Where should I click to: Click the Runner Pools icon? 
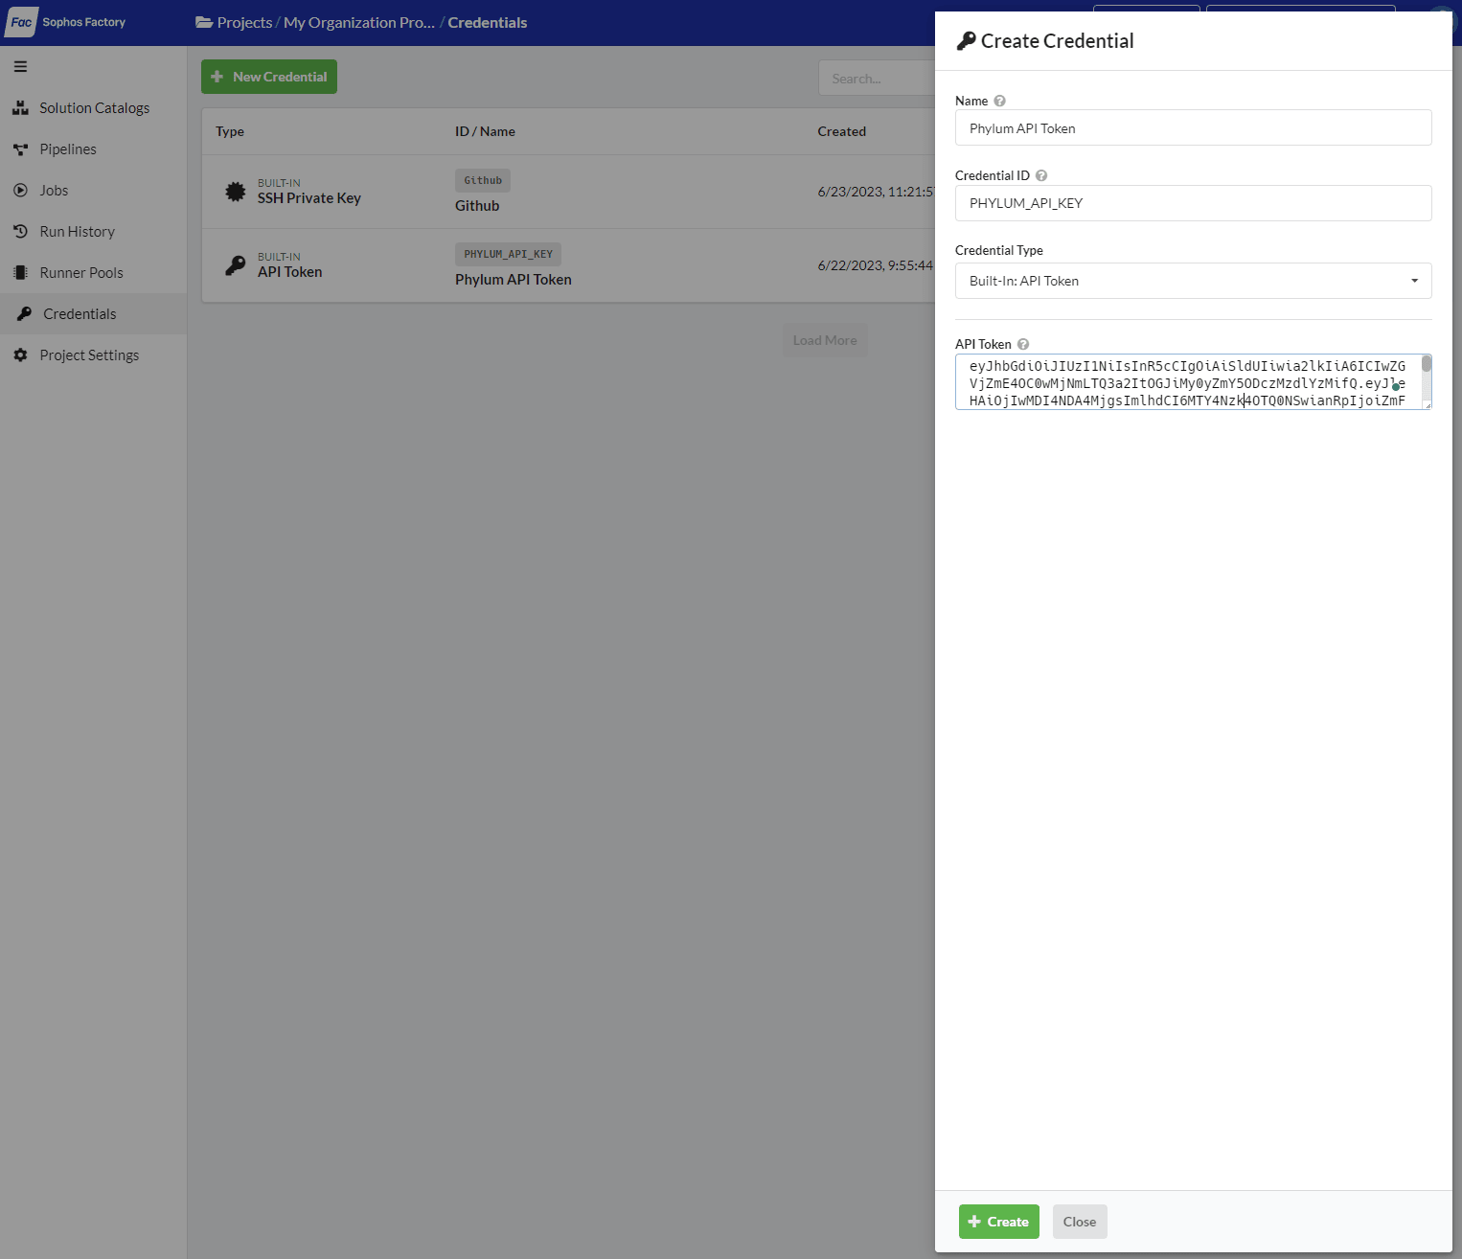point(20,273)
